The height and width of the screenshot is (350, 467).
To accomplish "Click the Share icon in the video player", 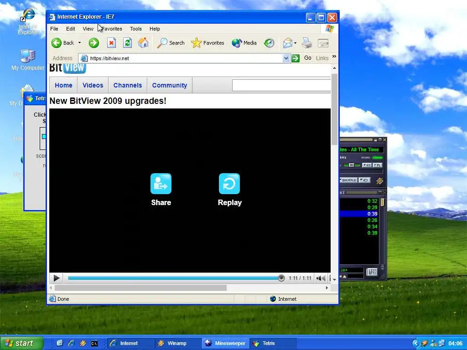I will (x=161, y=184).
